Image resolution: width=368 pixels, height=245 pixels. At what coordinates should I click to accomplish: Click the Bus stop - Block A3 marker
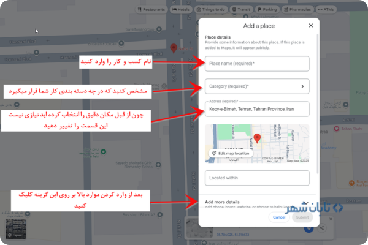point(160,214)
